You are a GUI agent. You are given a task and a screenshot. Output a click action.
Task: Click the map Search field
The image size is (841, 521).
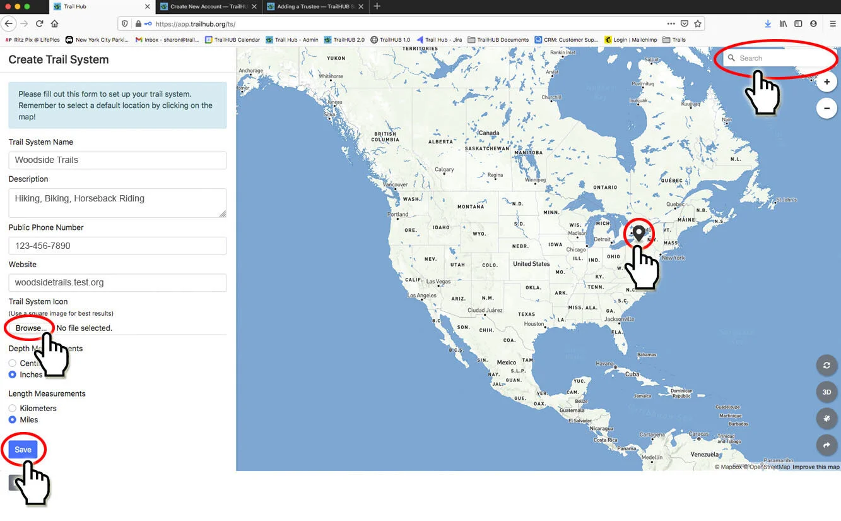click(x=779, y=58)
